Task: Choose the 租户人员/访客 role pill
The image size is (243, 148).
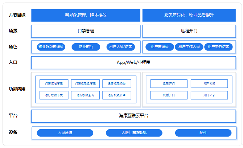Action: coord(120,47)
